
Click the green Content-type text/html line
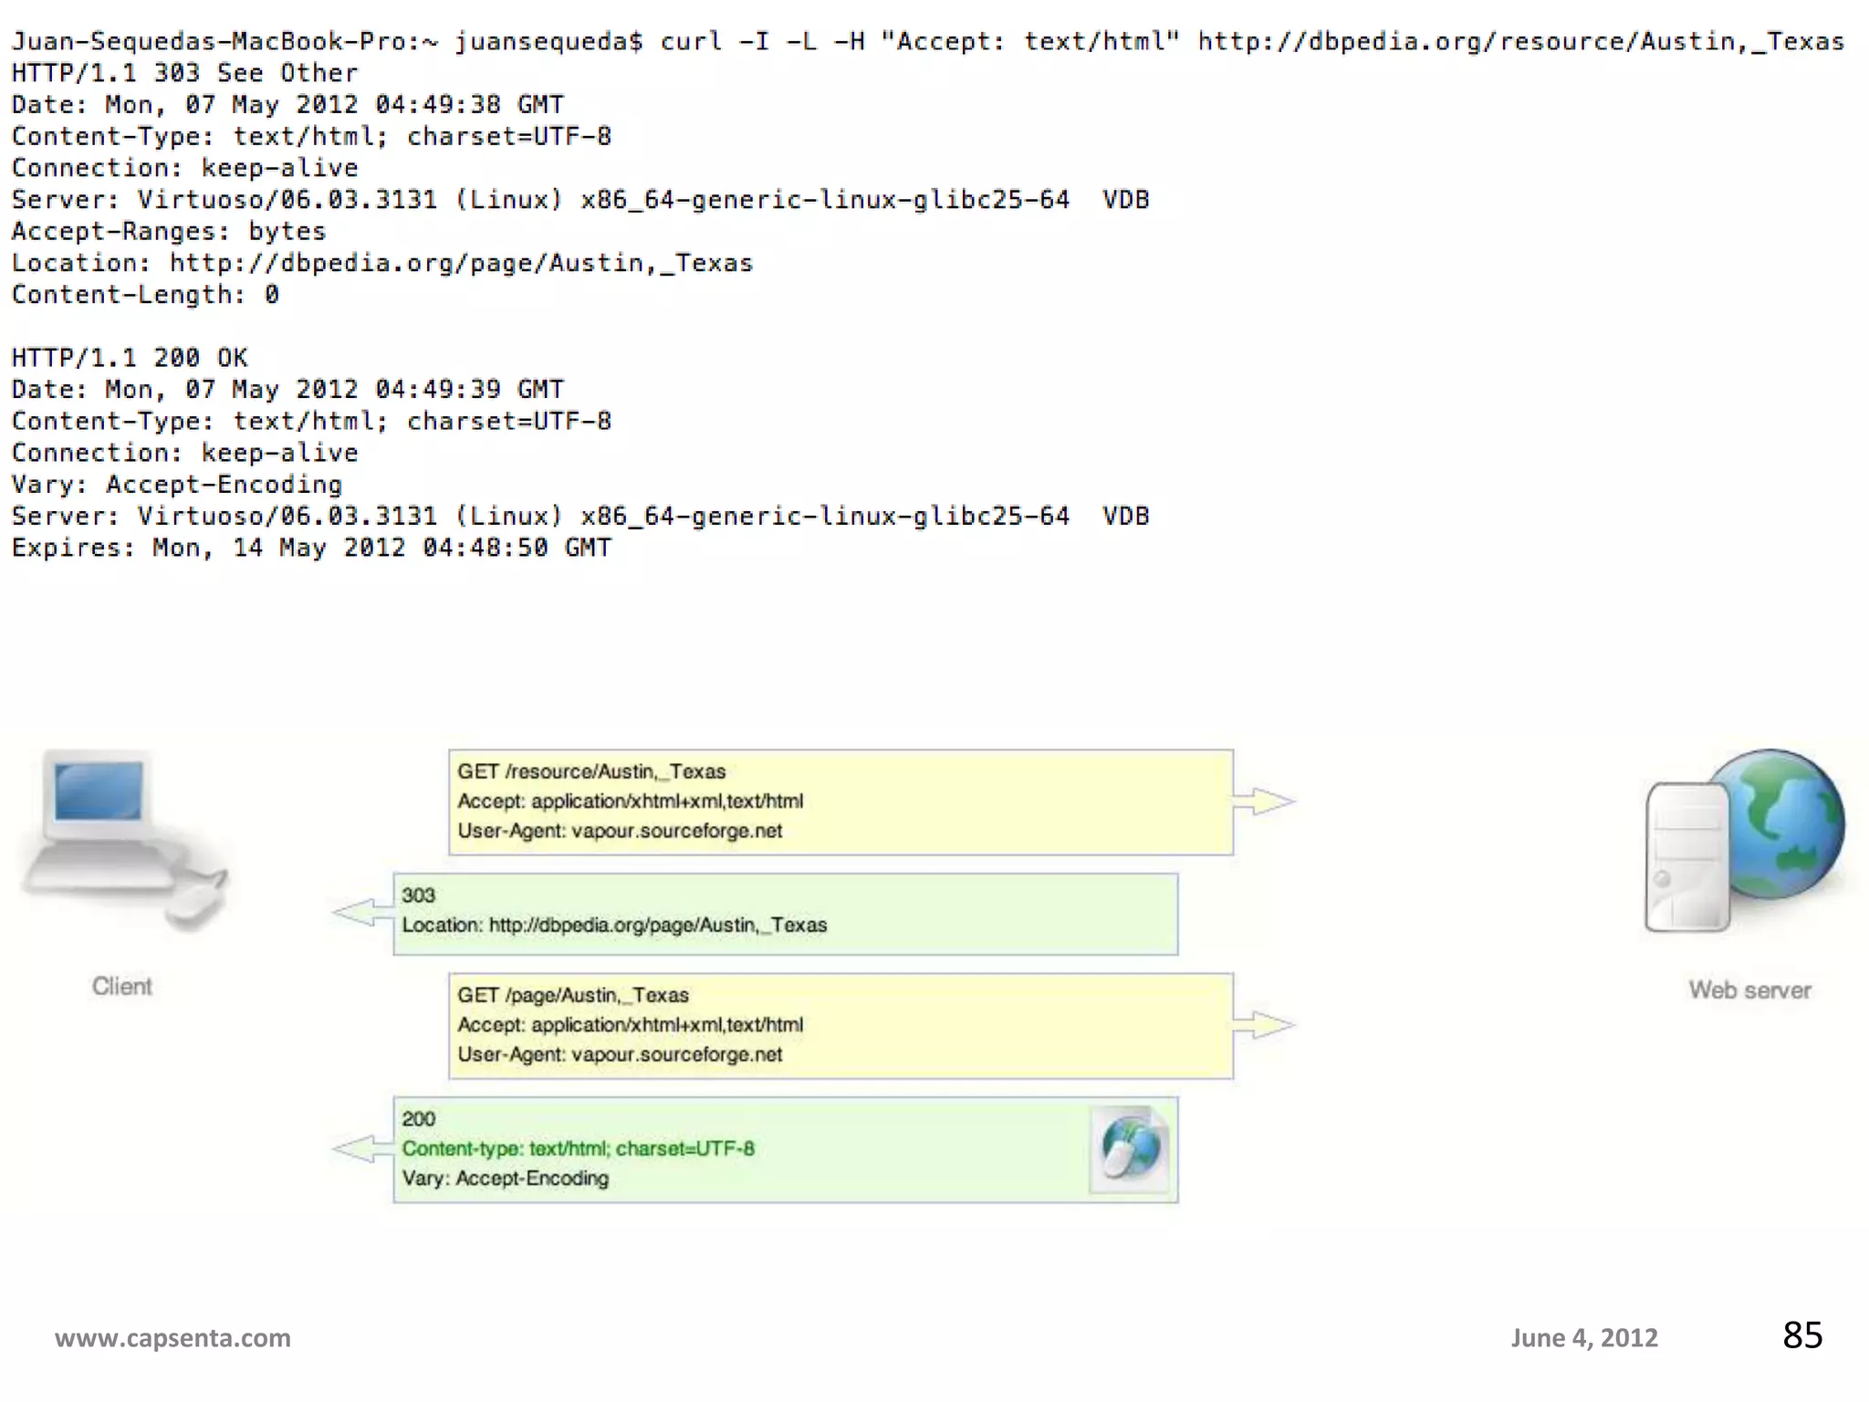[578, 1148]
